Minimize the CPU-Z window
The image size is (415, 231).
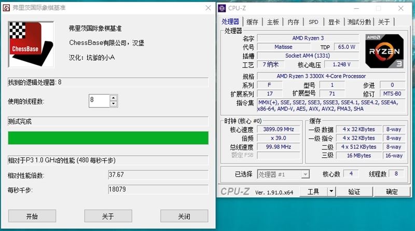[356, 8]
